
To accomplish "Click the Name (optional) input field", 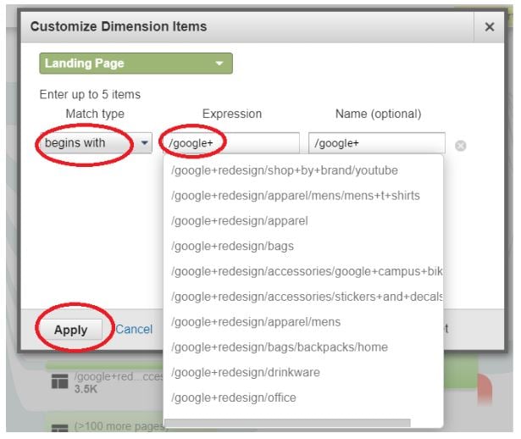I will click(x=377, y=143).
